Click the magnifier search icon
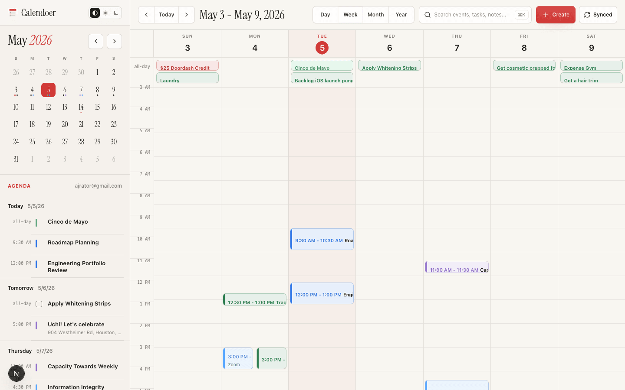Image resolution: width=625 pixels, height=390 pixels. coord(428,15)
